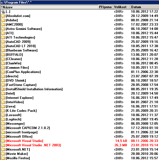
Task: Select the [Microsoft Visual Studio .NET 2003] entry
Action: point(33,145)
